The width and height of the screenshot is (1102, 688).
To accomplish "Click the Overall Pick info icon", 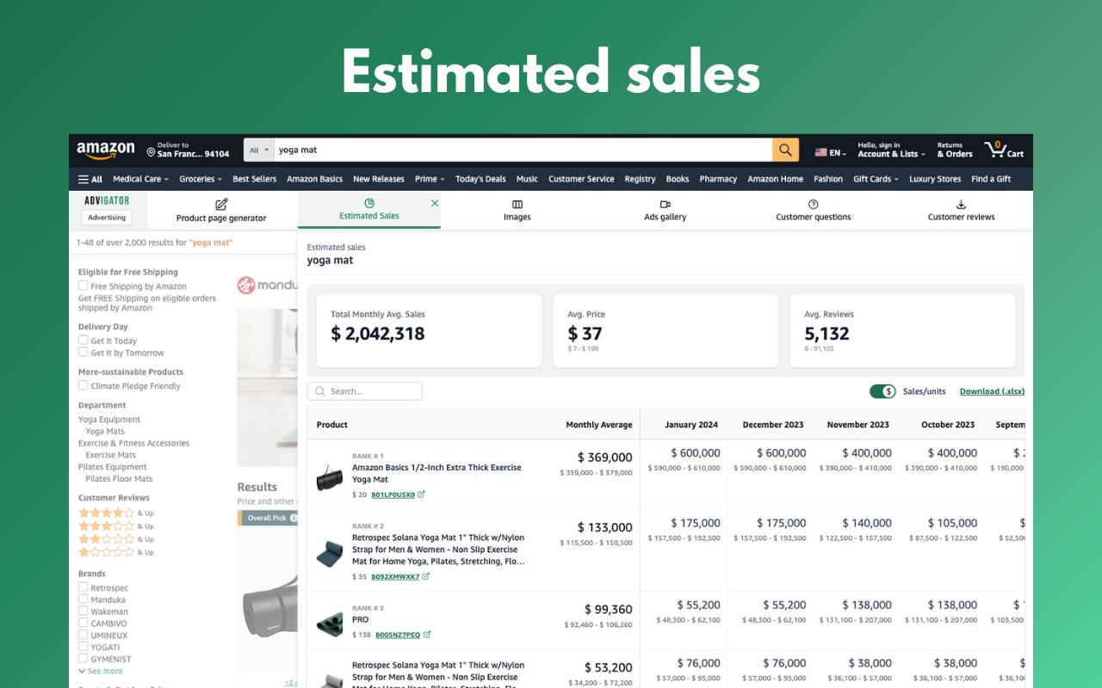I will click(294, 518).
